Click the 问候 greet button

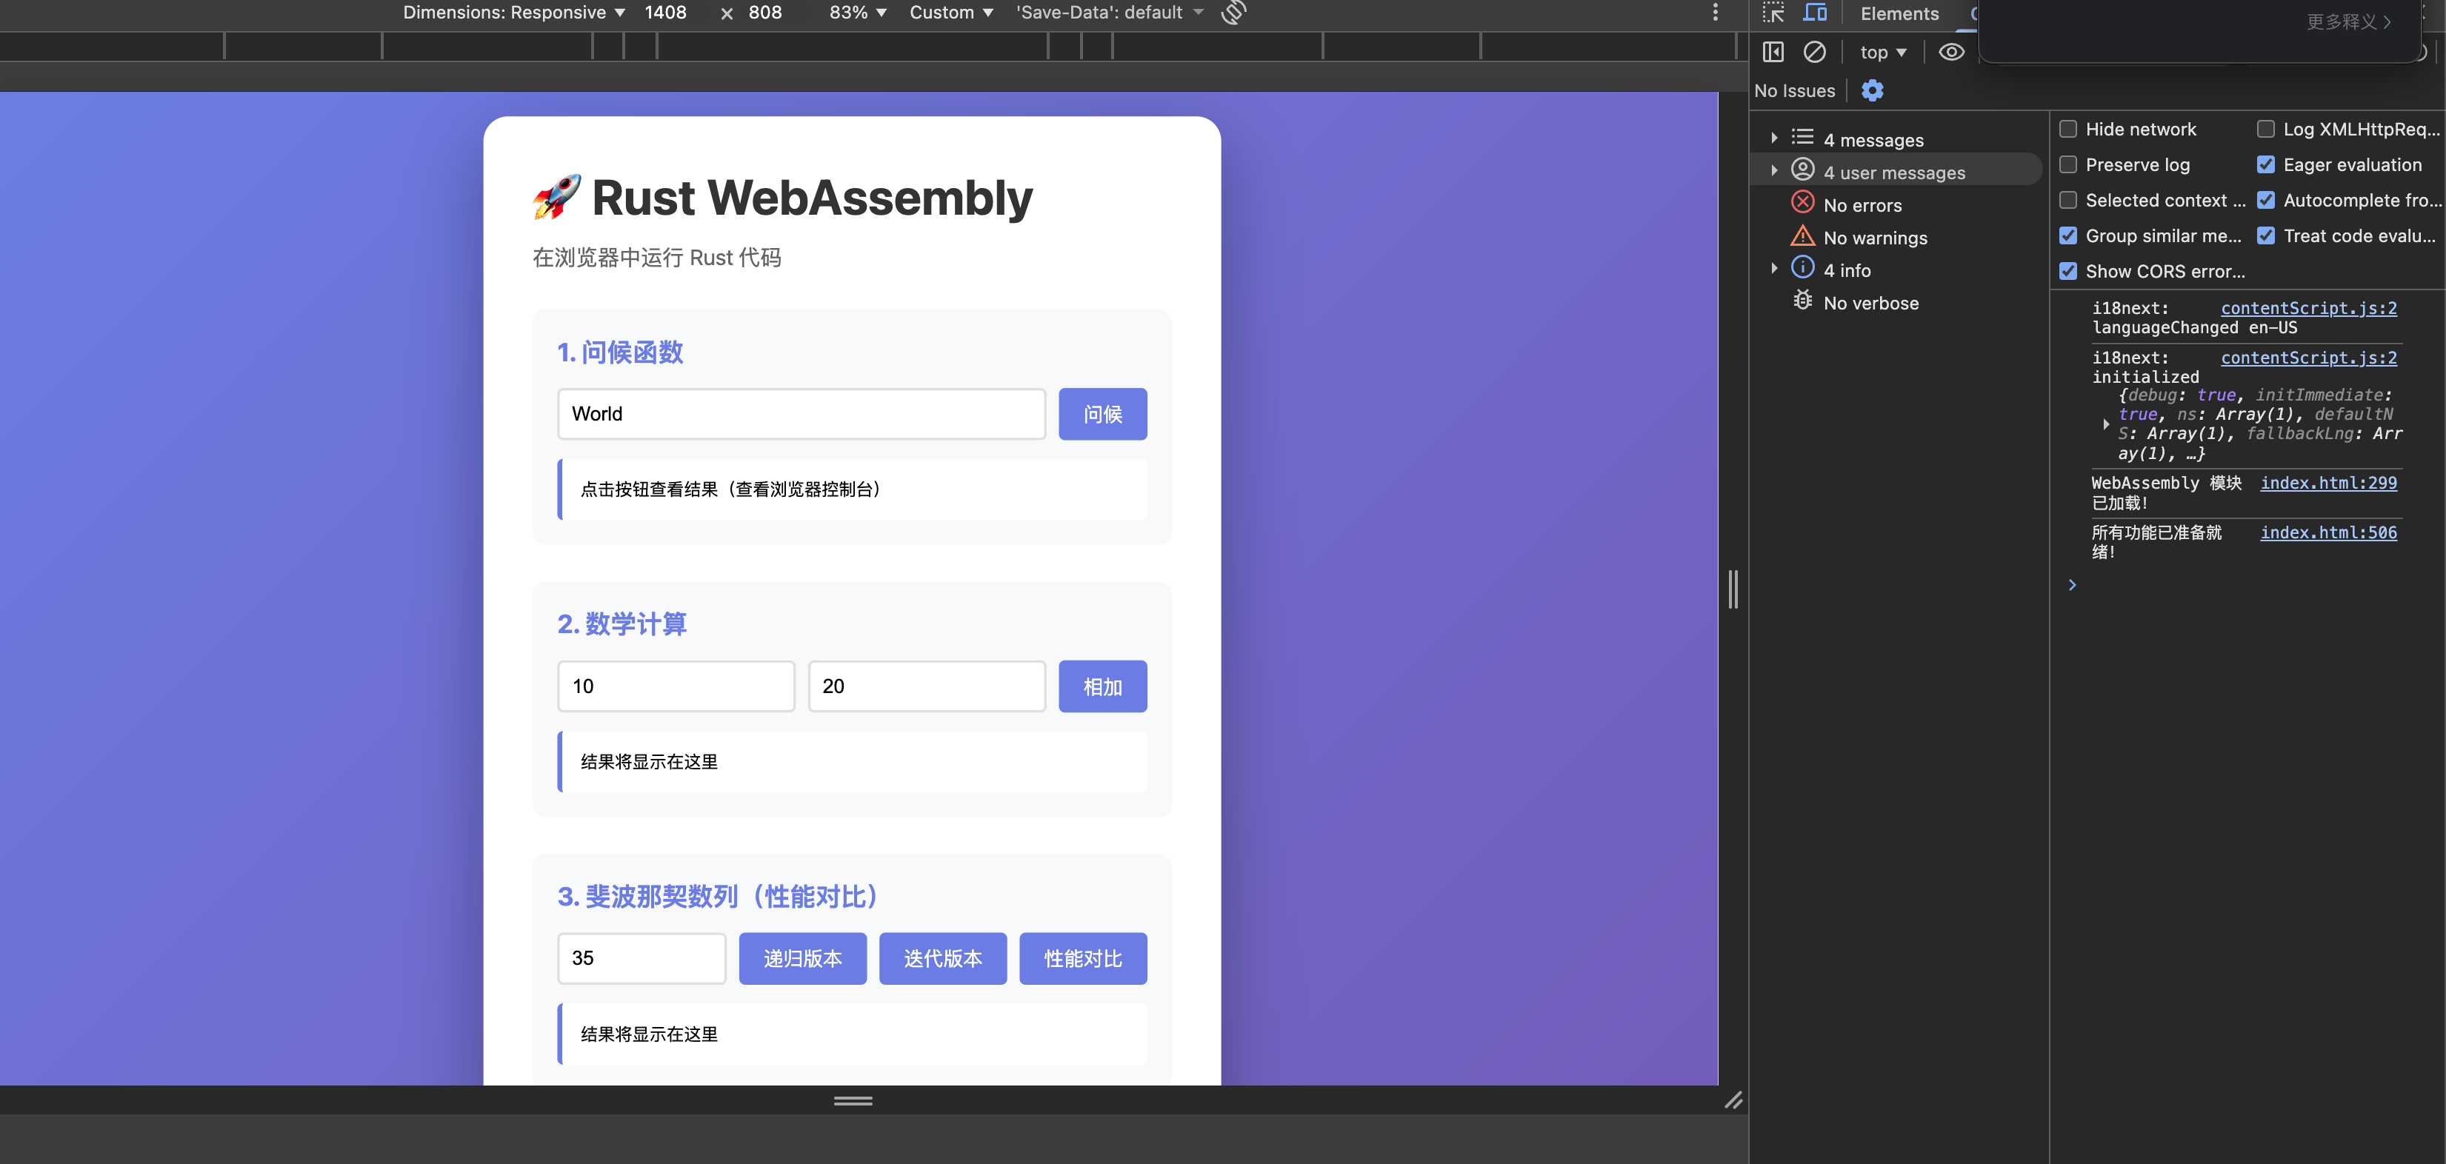(1102, 414)
